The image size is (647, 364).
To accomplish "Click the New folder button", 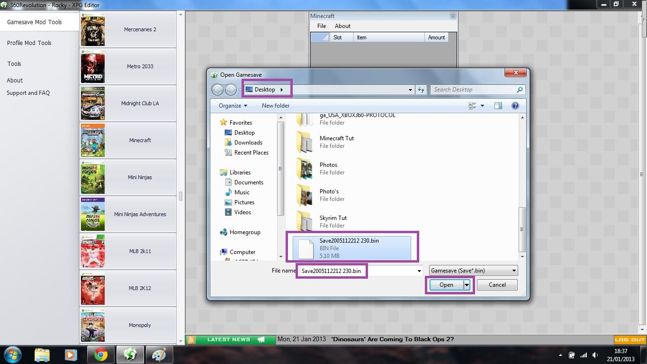I will click(x=276, y=106).
